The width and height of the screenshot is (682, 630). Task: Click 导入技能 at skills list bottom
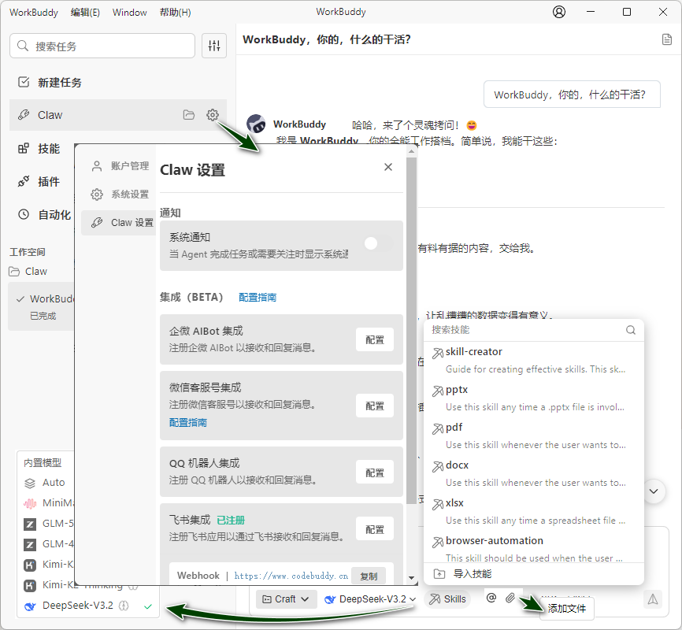click(473, 574)
